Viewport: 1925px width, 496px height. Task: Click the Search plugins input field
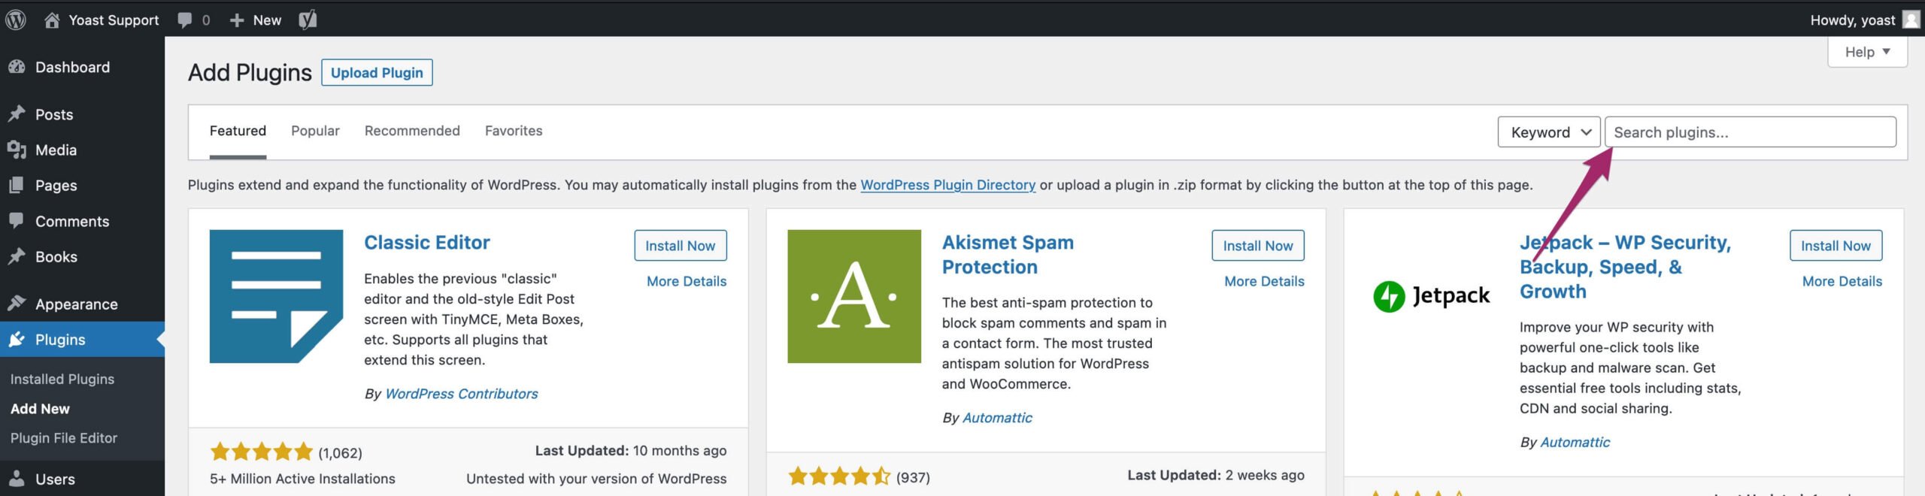(1749, 132)
